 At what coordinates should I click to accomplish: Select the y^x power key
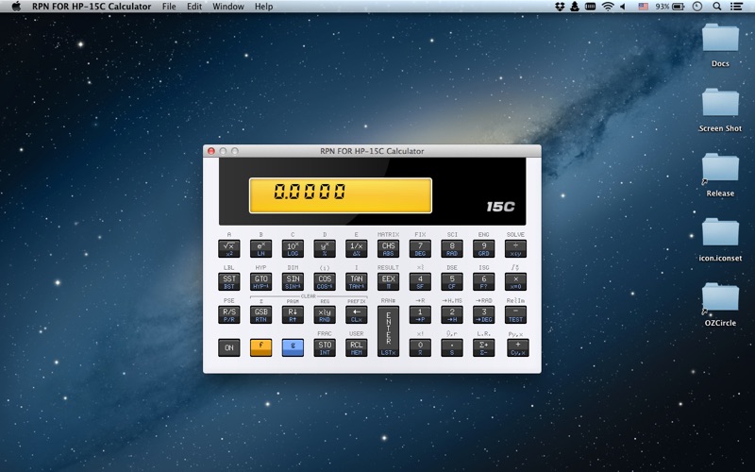tap(325, 248)
